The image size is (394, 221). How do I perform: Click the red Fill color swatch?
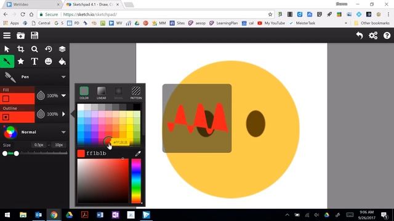click(17, 98)
